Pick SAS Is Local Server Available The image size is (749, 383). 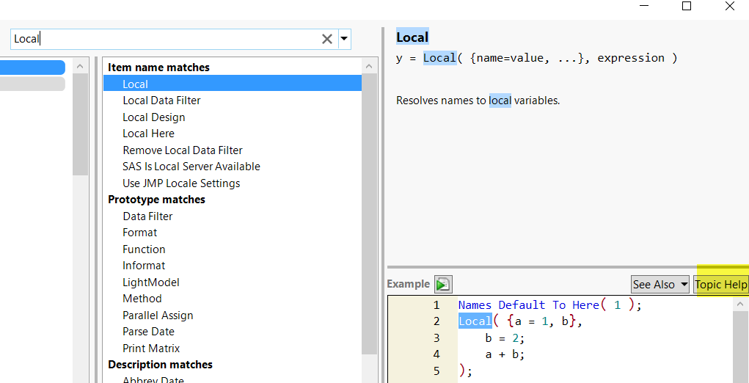[191, 167]
